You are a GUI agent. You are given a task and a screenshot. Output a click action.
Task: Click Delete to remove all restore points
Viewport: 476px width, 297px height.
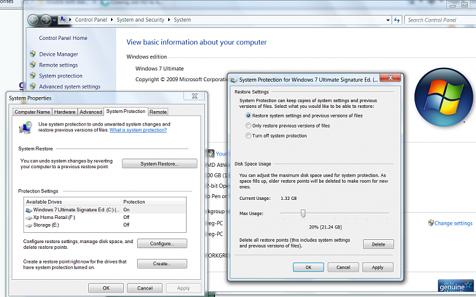coord(378,244)
